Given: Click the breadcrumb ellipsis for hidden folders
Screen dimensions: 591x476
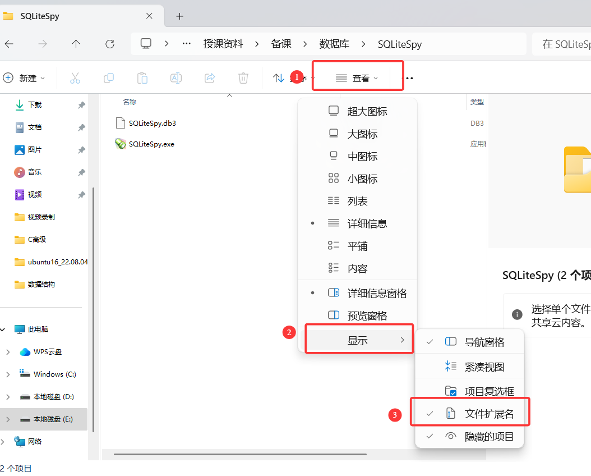Looking at the screenshot, I should 186,44.
